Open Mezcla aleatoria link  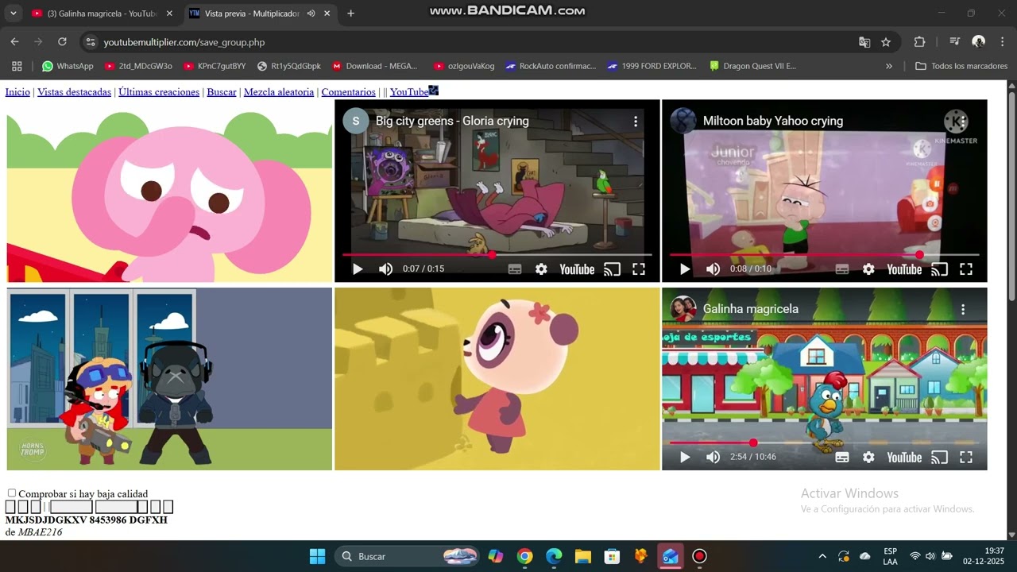coord(279,92)
